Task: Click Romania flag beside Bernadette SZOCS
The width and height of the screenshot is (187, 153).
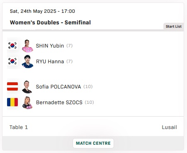Action: (x=12, y=102)
